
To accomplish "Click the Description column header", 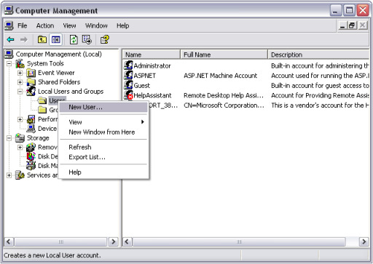I will coord(318,55).
